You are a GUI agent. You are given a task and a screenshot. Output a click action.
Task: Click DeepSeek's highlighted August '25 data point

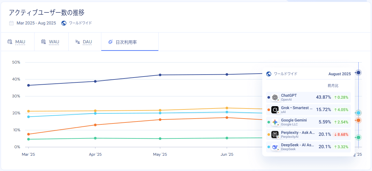pyautogui.click(x=358, y=113)
